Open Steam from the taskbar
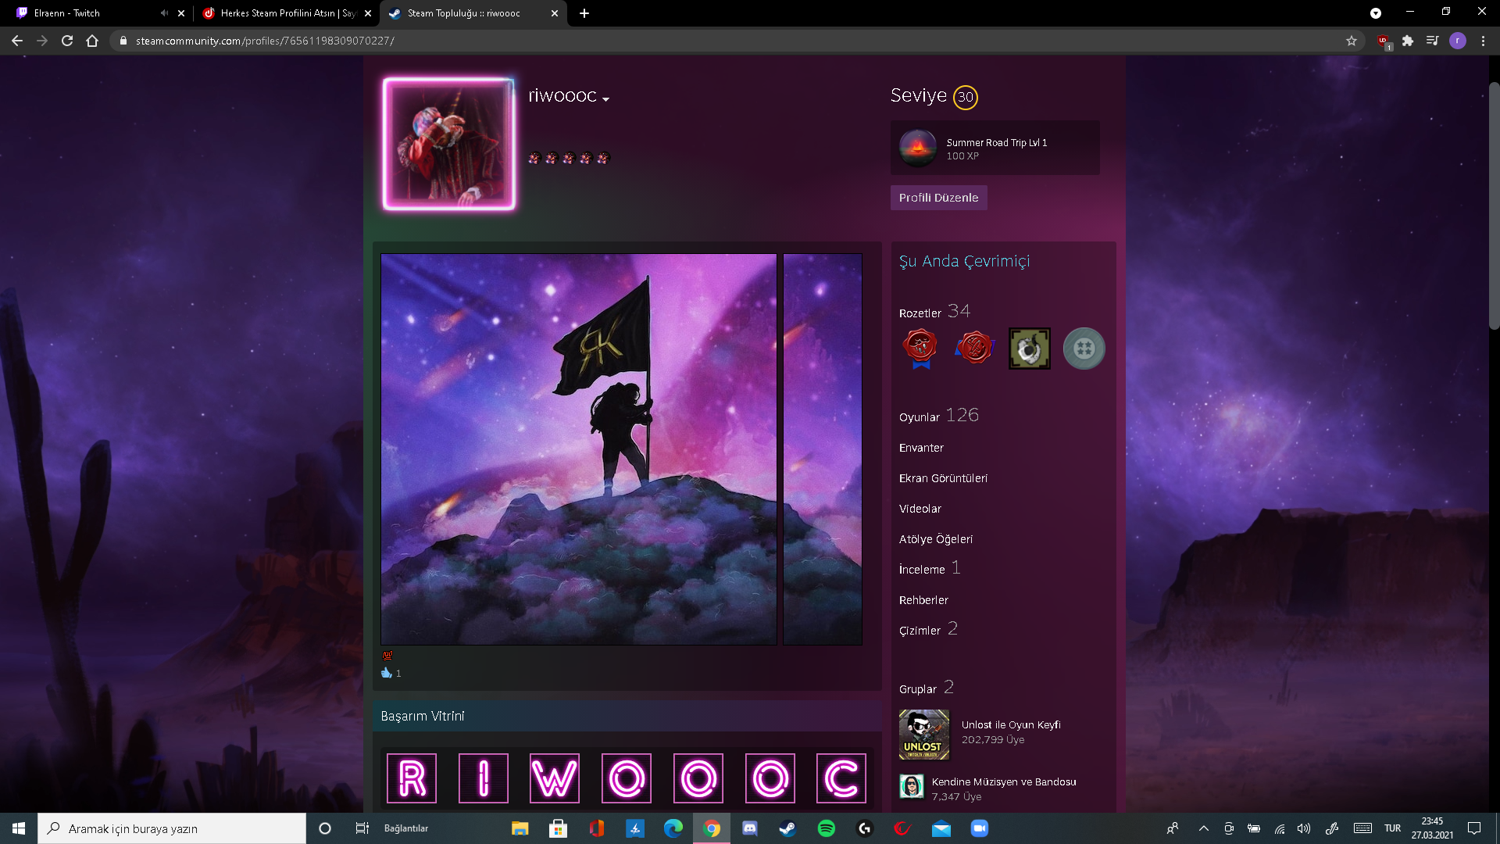Viewport: 1500px width, 844px height. tap(787, 828)
